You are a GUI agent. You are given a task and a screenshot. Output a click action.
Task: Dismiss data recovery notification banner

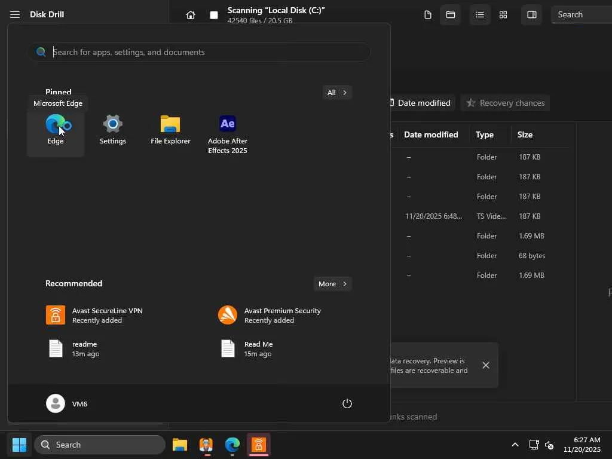coord(485,365)
